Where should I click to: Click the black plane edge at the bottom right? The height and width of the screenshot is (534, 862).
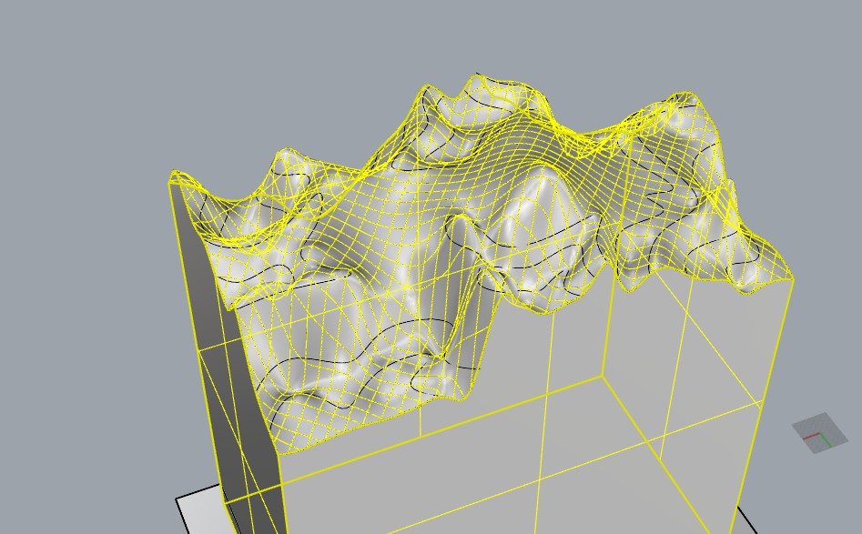point(746,520)
